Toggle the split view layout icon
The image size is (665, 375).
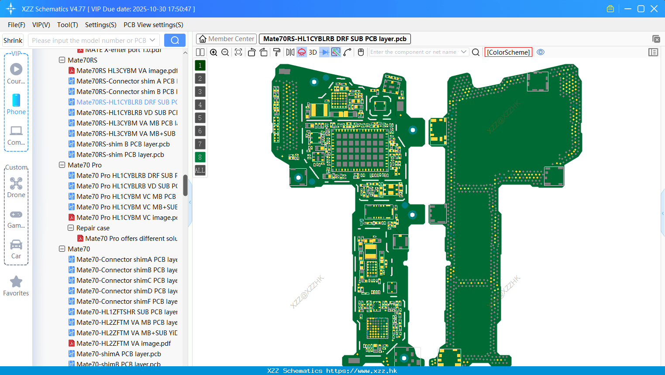pos(200,52)
